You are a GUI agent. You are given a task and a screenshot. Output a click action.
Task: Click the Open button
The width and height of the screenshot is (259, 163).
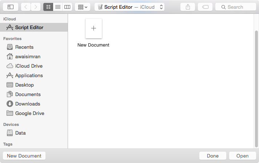click(x=242, y=156)
